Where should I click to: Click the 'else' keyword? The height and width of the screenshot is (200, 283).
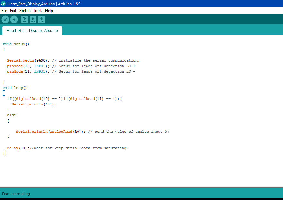point(12,115)
